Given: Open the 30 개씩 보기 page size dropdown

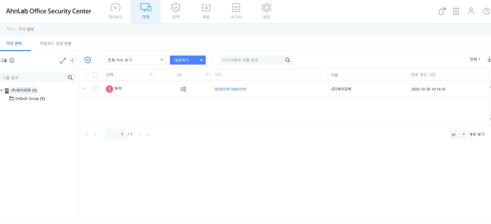Looking at the screenshot, I should pos(458,134).
